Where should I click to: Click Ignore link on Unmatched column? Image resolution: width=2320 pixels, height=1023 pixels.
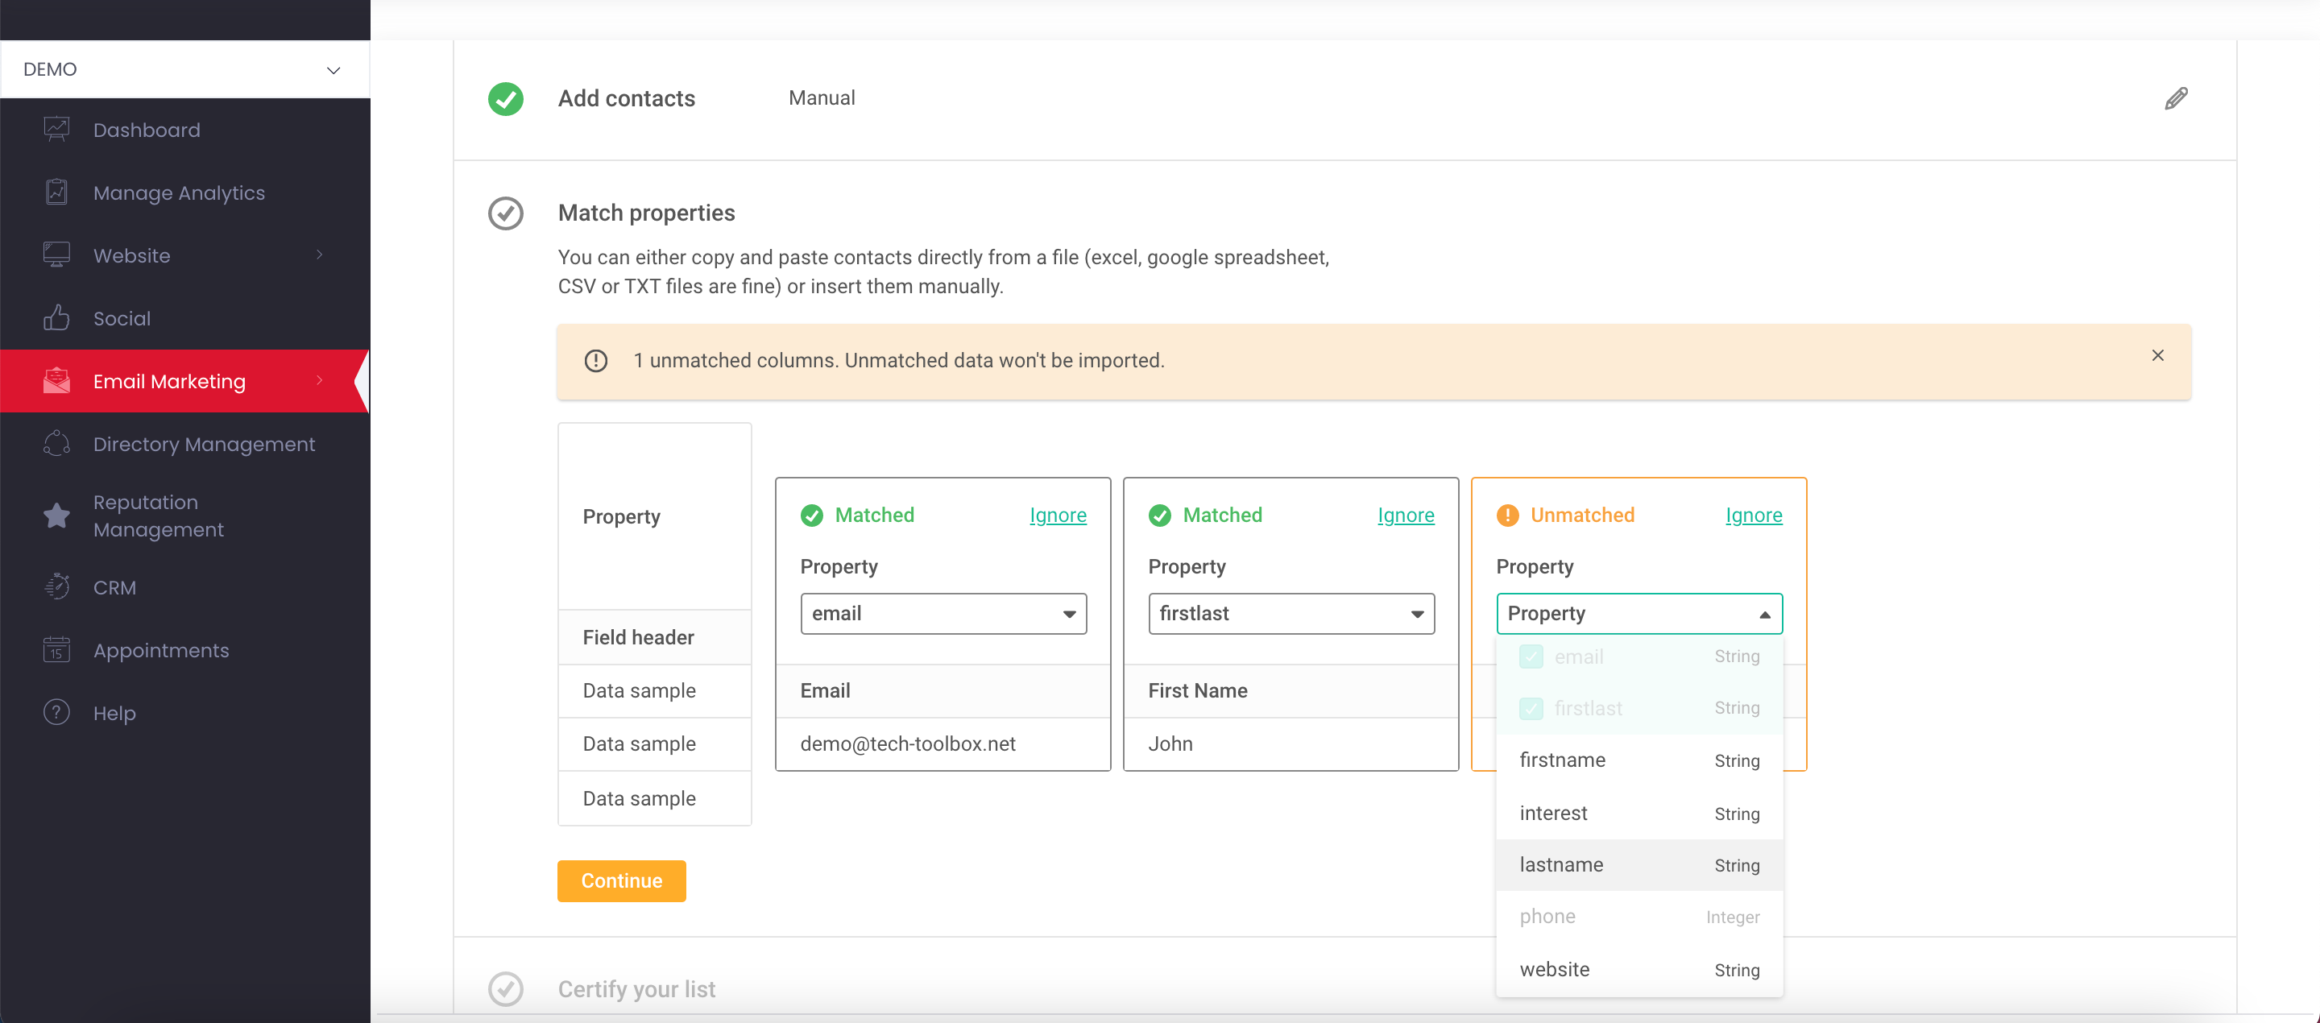pos(1753,515)
